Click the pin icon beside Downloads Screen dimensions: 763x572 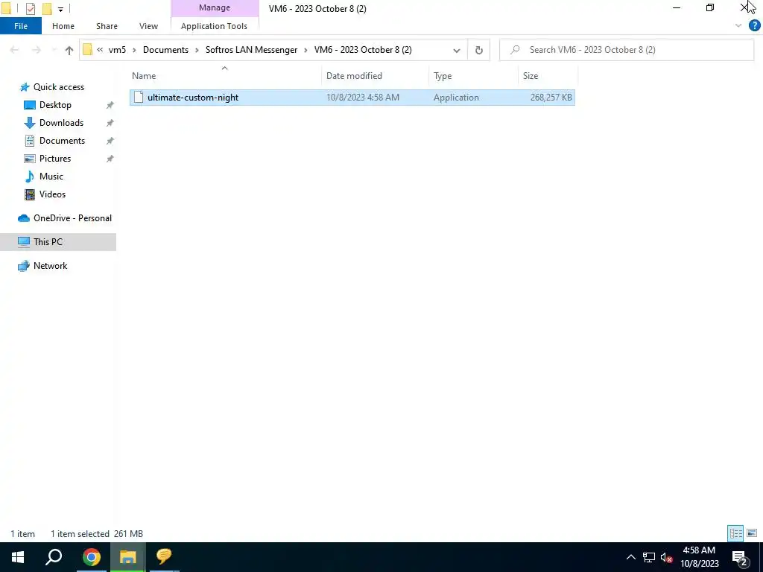coord(110,123)
